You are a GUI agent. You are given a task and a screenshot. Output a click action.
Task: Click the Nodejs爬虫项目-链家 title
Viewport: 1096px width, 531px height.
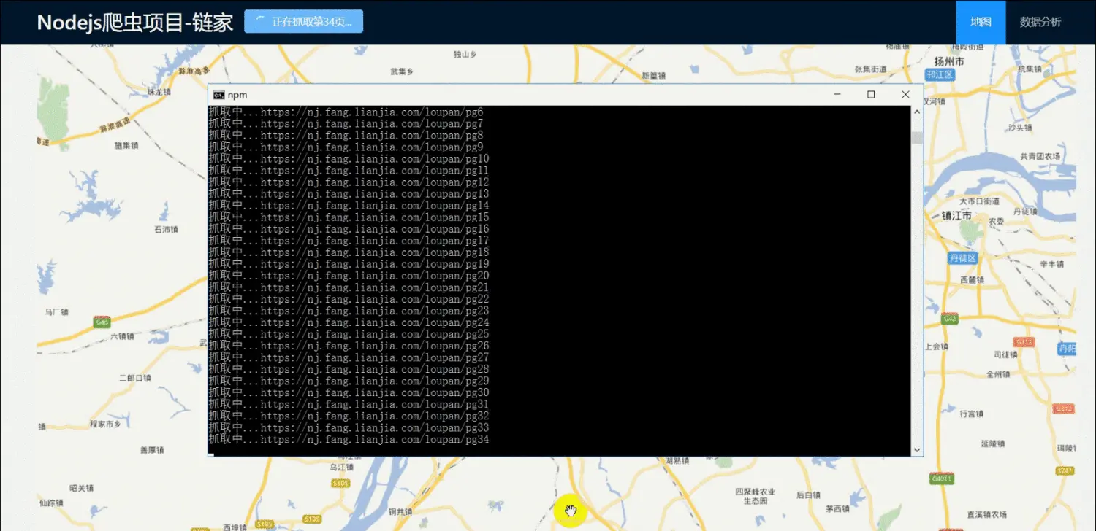pos(135,23)
